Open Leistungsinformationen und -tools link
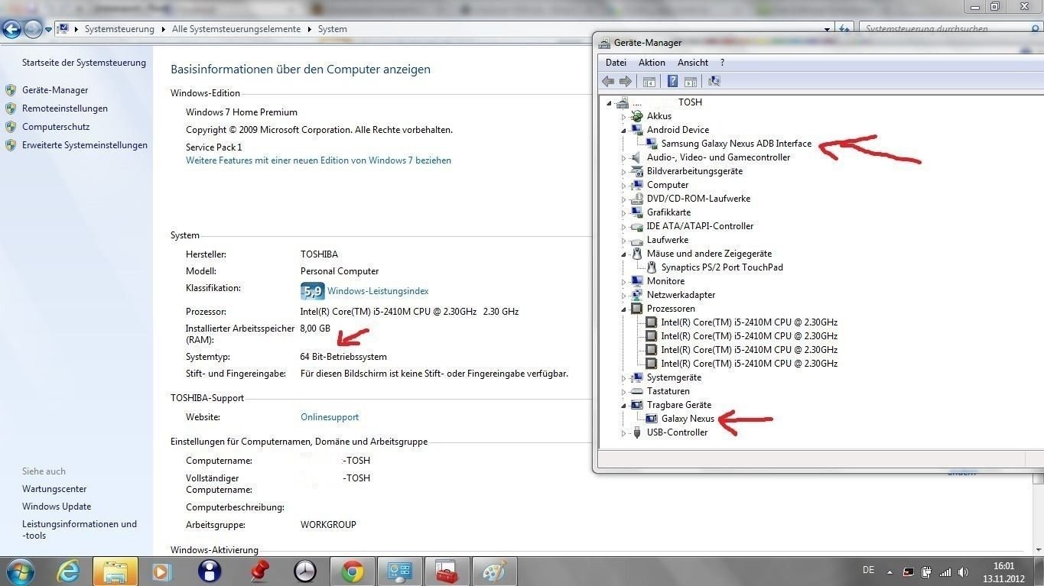The height and width of the screenshot is (586, 1044). click(x=80, y=529)
